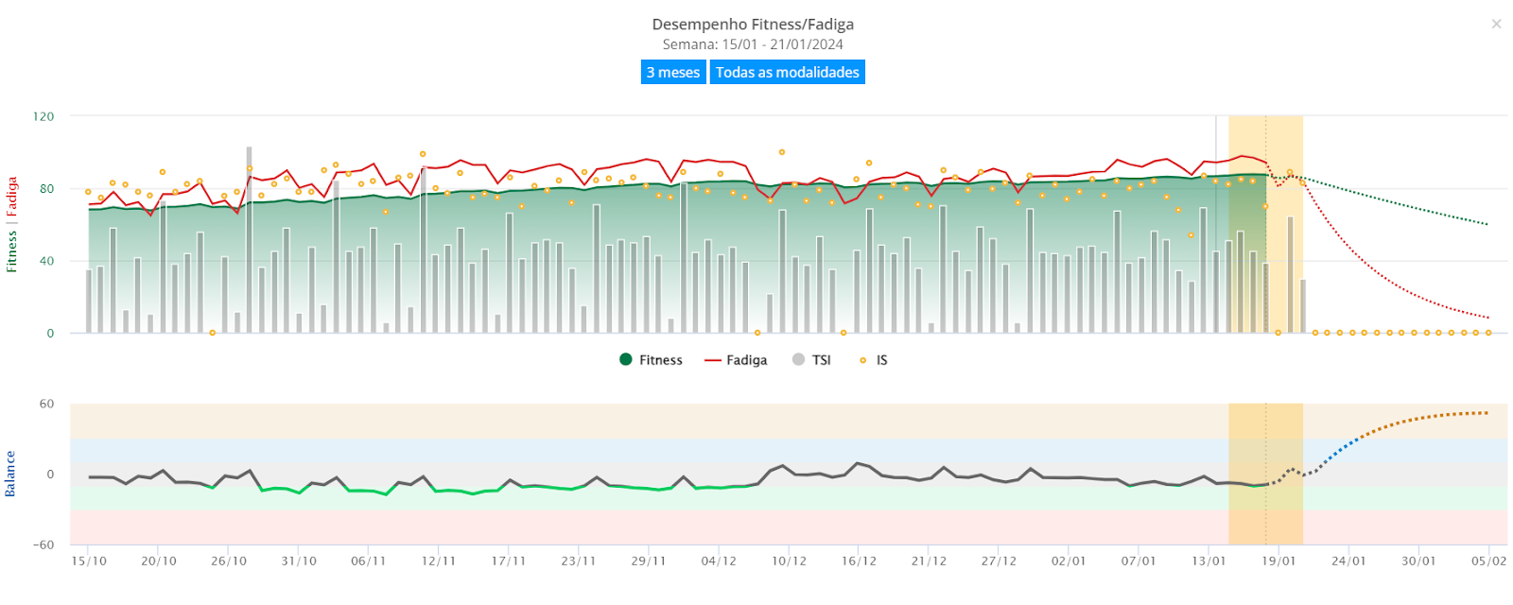Click the 17/11 date label on axis
Viewport: 1513px width, 605px height.
(x=509, y=561)
